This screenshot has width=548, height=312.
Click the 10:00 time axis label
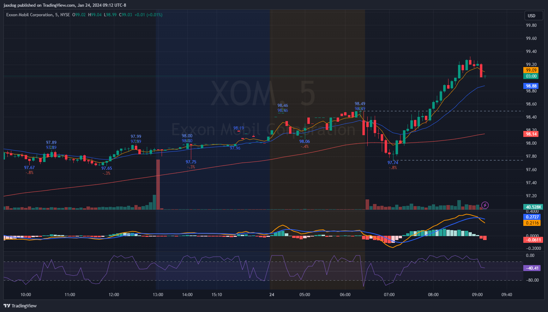[x=26, y=295]
